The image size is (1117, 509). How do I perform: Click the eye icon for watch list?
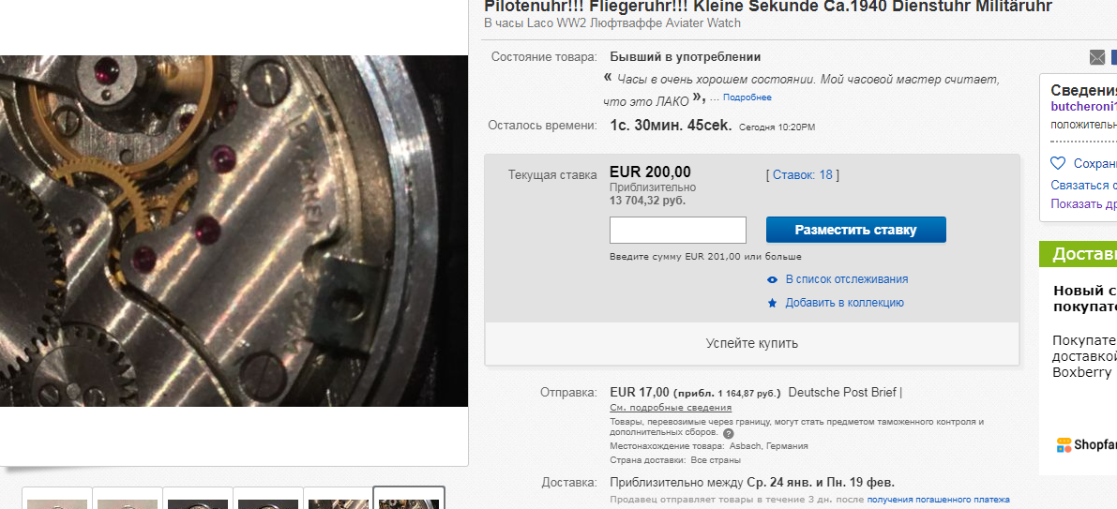[772, 279]
